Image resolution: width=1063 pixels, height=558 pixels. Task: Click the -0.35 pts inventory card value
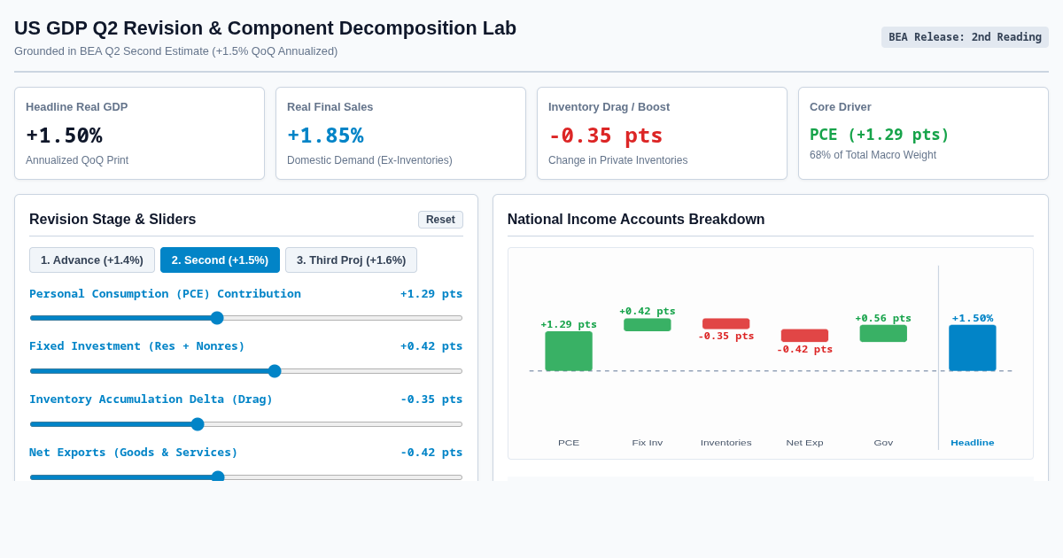606,136
